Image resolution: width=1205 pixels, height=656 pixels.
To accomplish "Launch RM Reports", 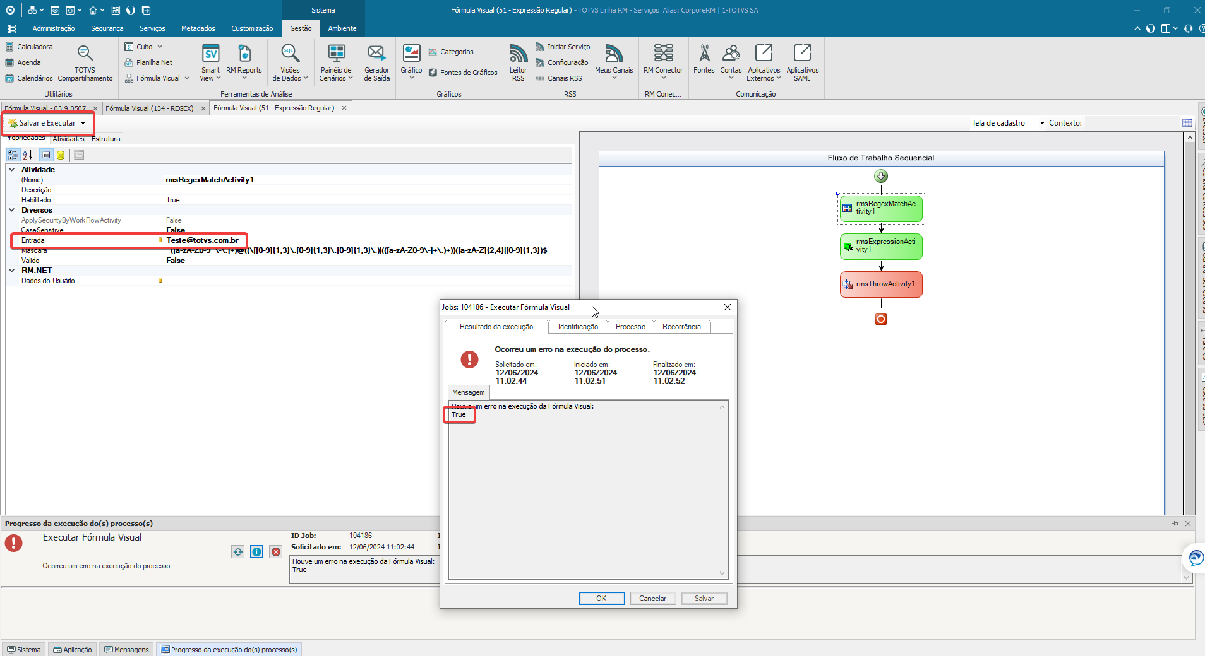I will coord(244,62).
